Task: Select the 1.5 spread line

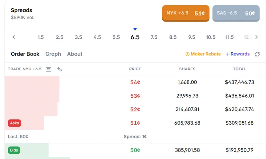Action: point(41,37)
